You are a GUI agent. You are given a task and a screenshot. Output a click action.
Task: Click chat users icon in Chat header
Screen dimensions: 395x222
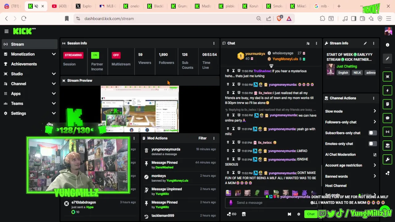click(x=308, y=43)
